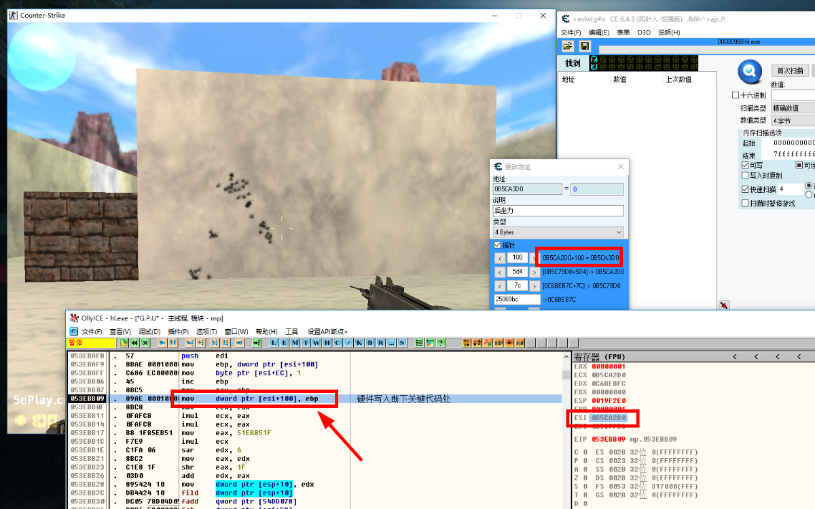This screenshot has width=815, height=509.
Task: Step over with the OllyICE toolbar icon
Action: coord(200,343)
